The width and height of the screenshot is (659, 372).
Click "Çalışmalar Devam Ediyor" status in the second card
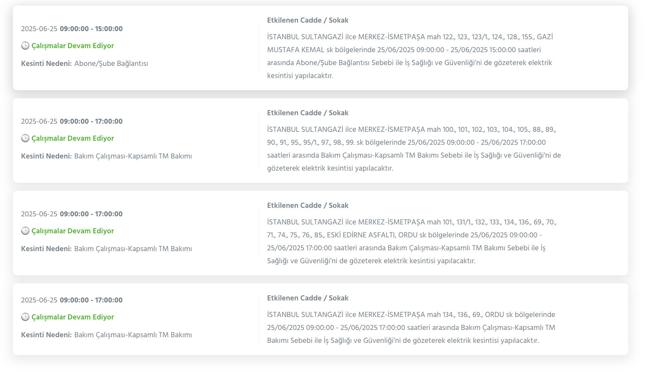pos(73,138)
